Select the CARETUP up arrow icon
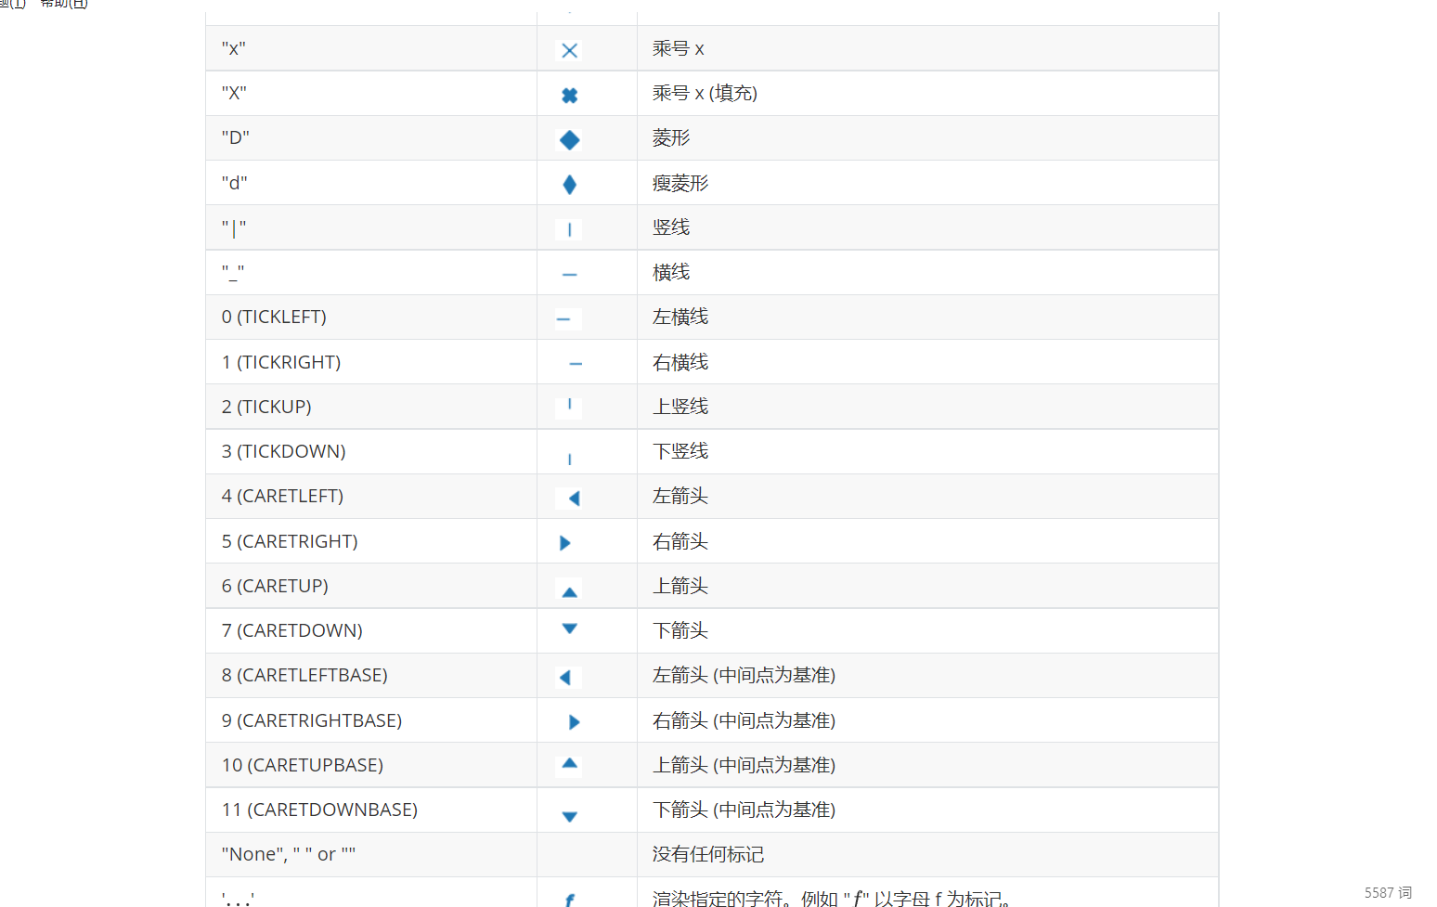1437x907 pixels. pos(569,590)
